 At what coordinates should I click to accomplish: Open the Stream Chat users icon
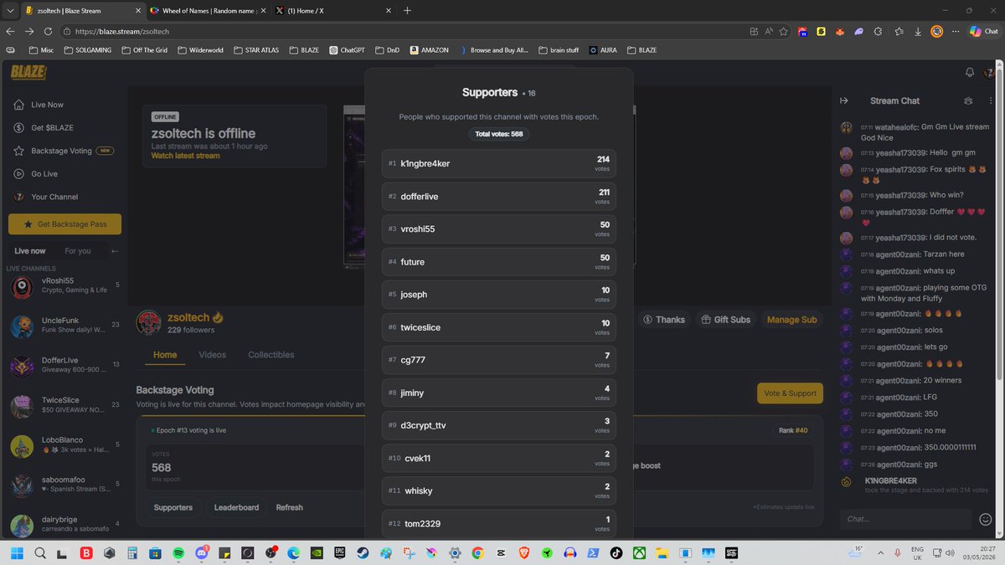[x=968, y=100]
